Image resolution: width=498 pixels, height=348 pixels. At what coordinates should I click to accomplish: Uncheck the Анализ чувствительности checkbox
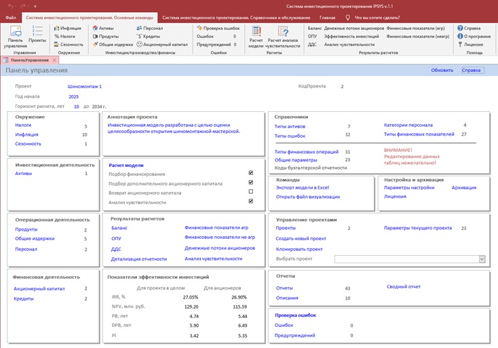[251, 201]
